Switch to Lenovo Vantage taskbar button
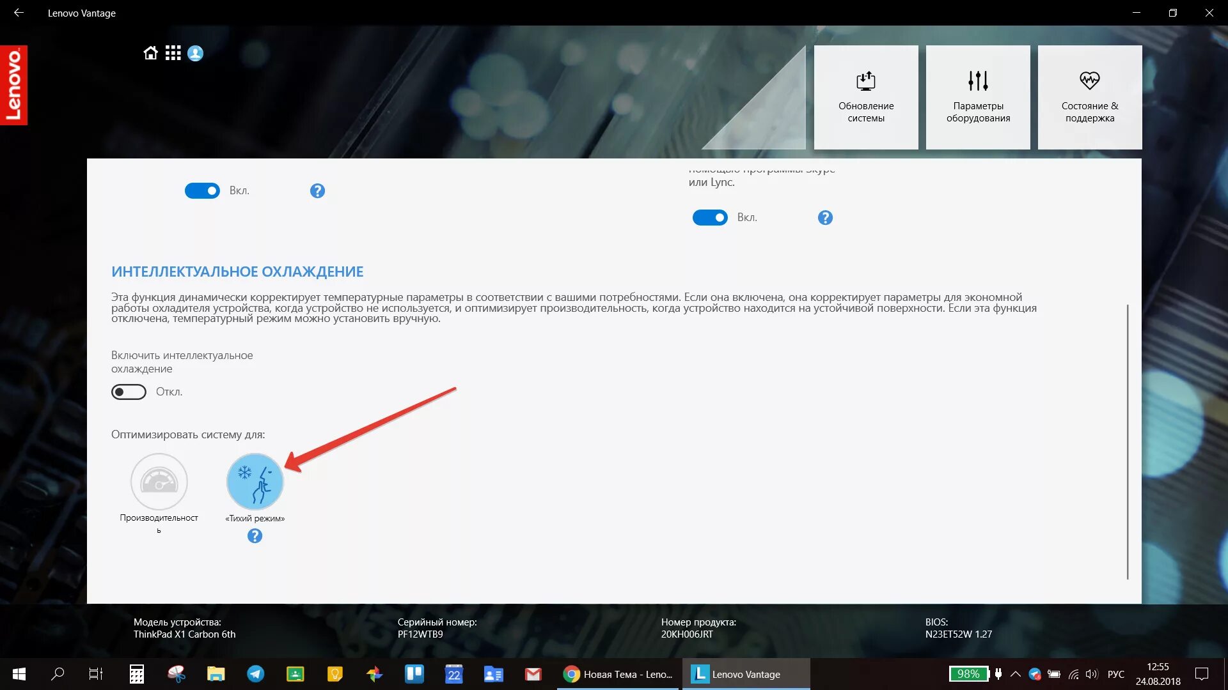Image resolution: width=1228 pixels, height=690 pixels. point(746,674)
